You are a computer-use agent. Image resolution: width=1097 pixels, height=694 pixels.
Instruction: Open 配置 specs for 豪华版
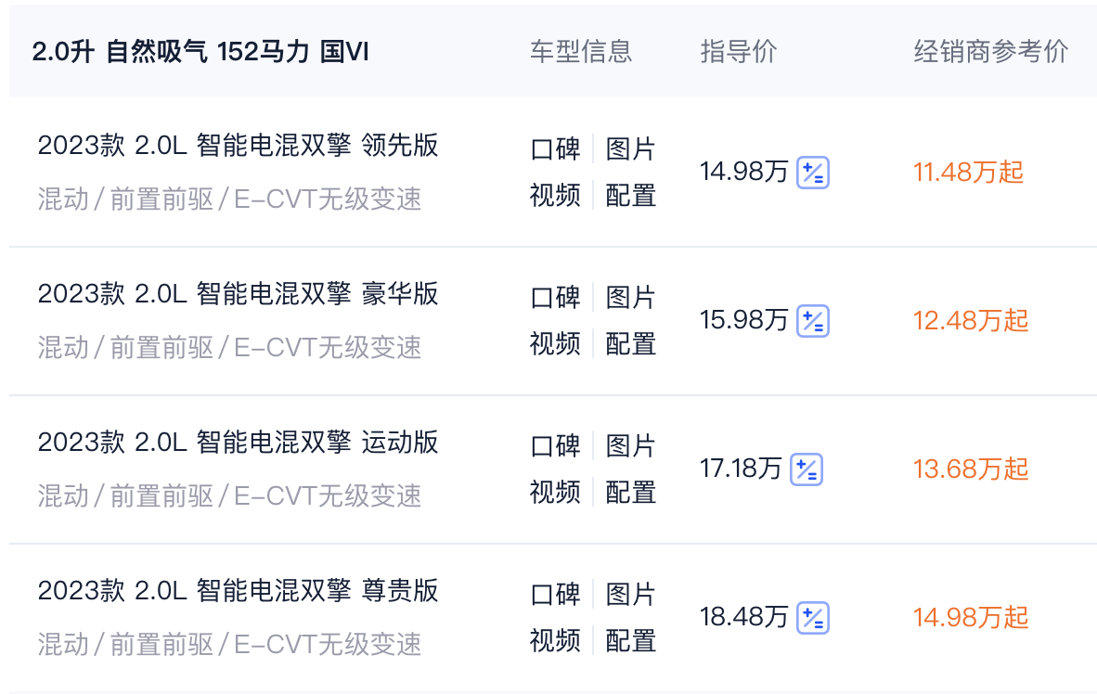pos(631,344)
